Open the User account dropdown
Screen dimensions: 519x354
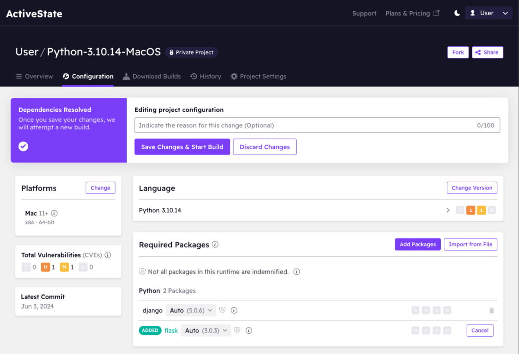488,13
